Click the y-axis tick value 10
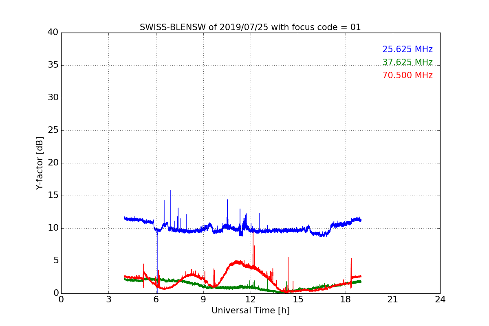The height and width of the screenshot is (326, 489). 53,228
